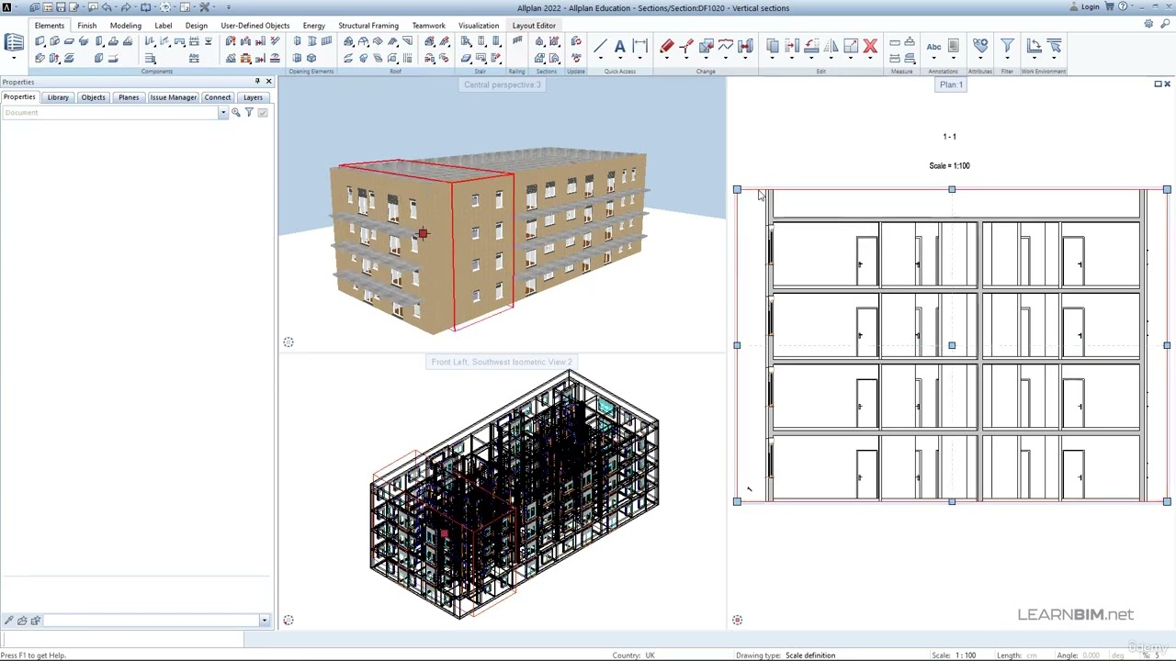The height and width of the screenshot is (661, 1176).
Task: Click the Country: UK status bar entry
Action: pyautogui.click(x=634, y=655)
